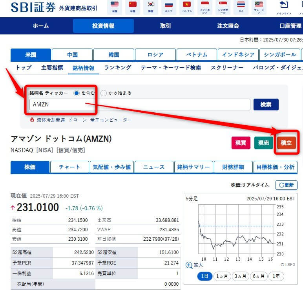Click the magnifier 拡大 chart zoom icon
Image resolution: width=303 pixels, height=290 pixels.
click(x=189, y=265)
